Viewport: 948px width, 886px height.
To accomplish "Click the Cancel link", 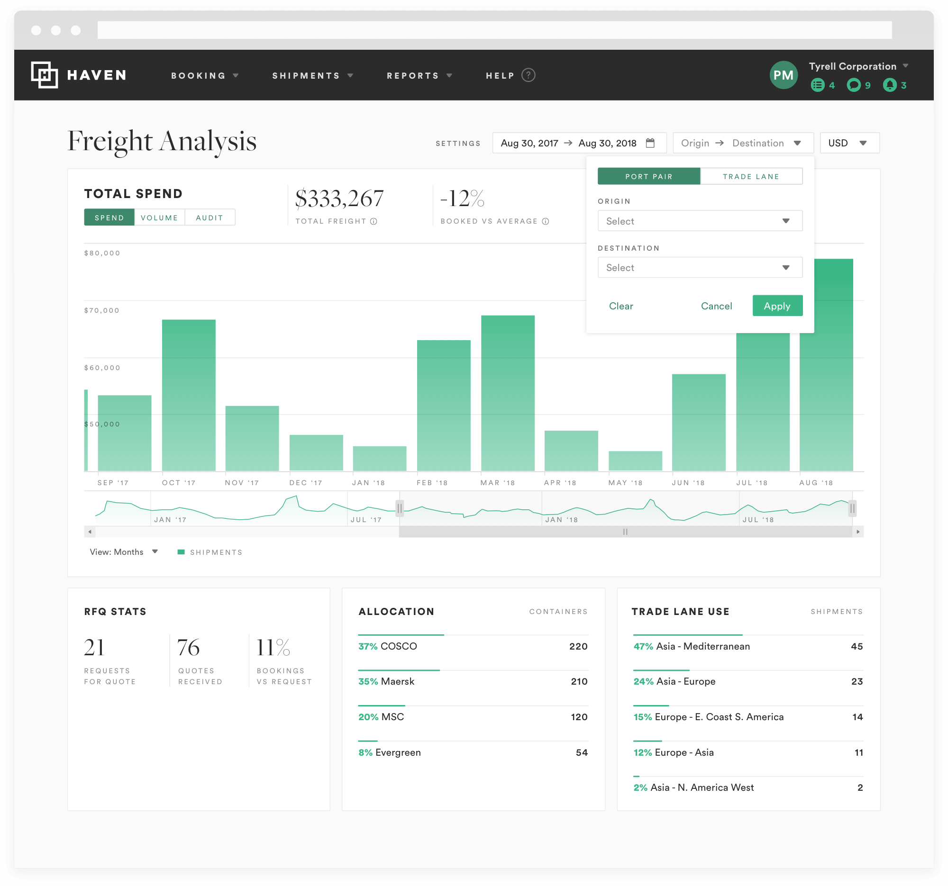I will (716, 306).
